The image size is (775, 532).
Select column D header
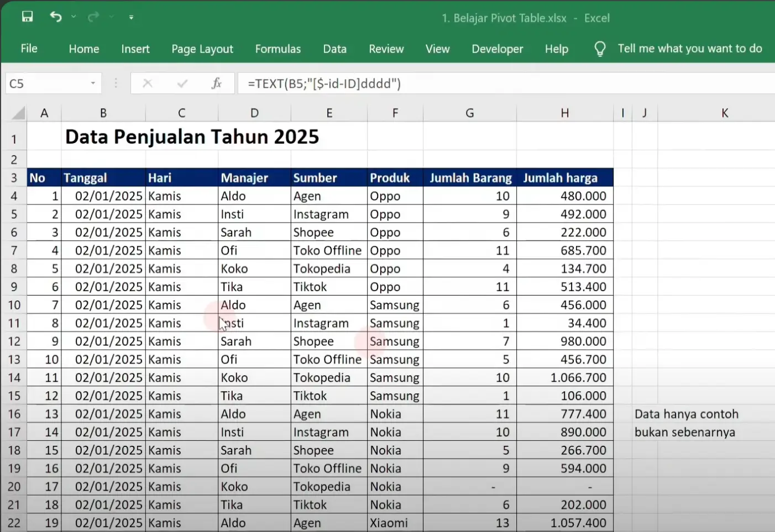point(254,113)
